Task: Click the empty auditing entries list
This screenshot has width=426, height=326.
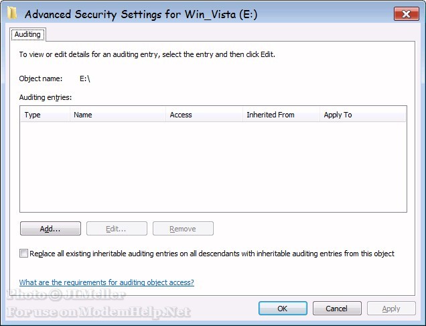Action: click(x=213, y=168)
